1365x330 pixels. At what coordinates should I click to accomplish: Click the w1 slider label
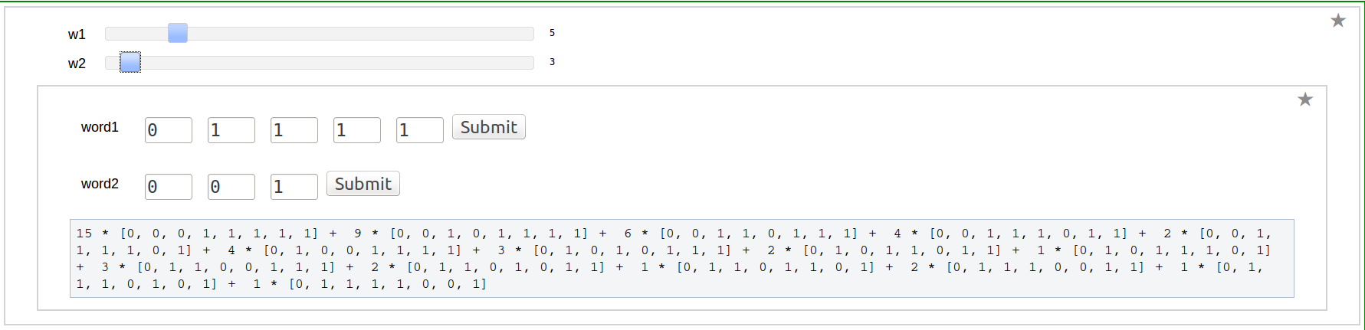pos(77,34)
